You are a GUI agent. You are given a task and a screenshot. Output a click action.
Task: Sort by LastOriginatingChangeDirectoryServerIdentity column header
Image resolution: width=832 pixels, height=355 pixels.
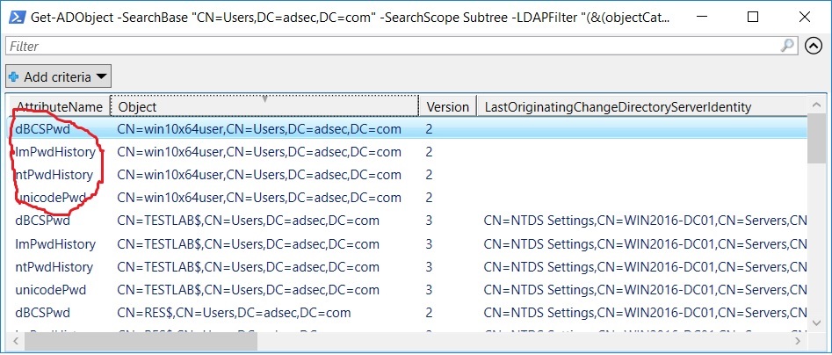[618, 106]
